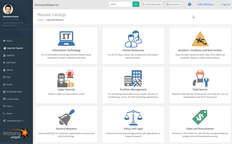Click the Job# search input field
The height and width of the screenshot is (144, 232).
point(121,4)
